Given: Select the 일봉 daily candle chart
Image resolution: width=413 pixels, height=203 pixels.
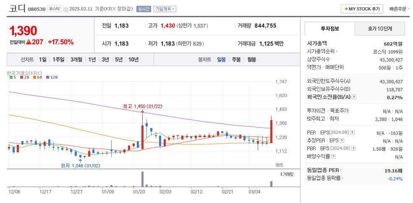Looking at the screenshot, I should [221, 59].
